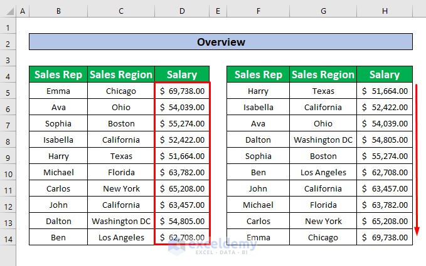Click left table Sales Rep header
Image resolution: width=426 pixels, height=266 pixels.
58,74
